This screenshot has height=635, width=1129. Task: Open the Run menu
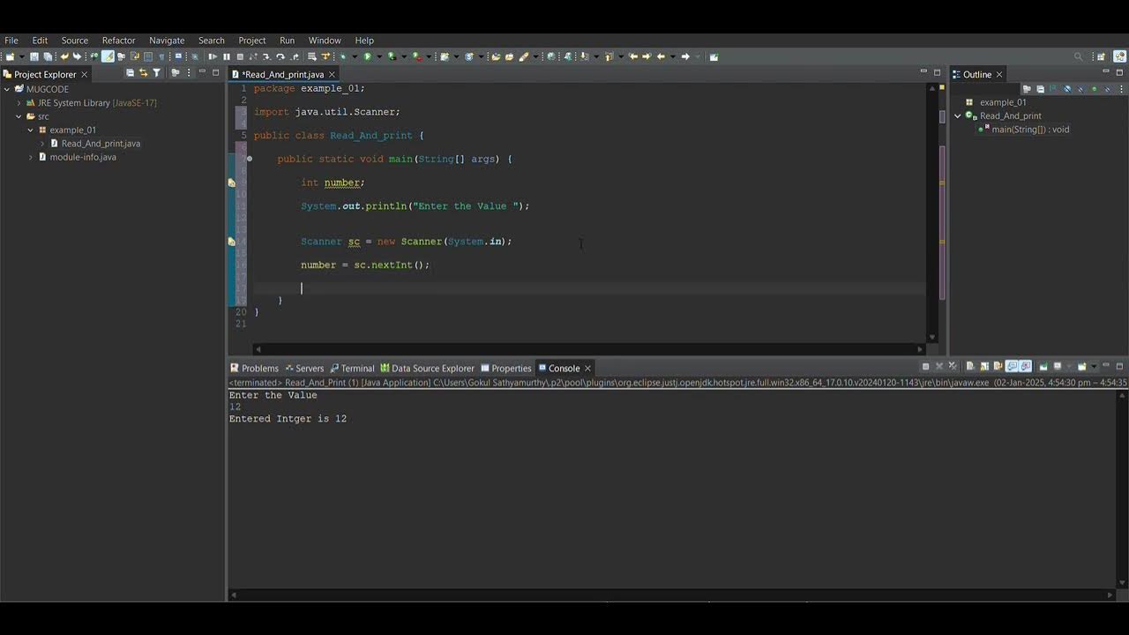(x=287, y=41)
